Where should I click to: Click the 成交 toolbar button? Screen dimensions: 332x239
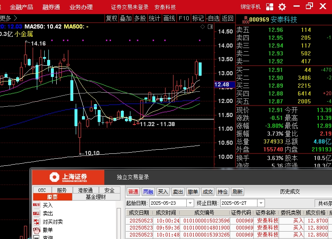coord(207,192)
